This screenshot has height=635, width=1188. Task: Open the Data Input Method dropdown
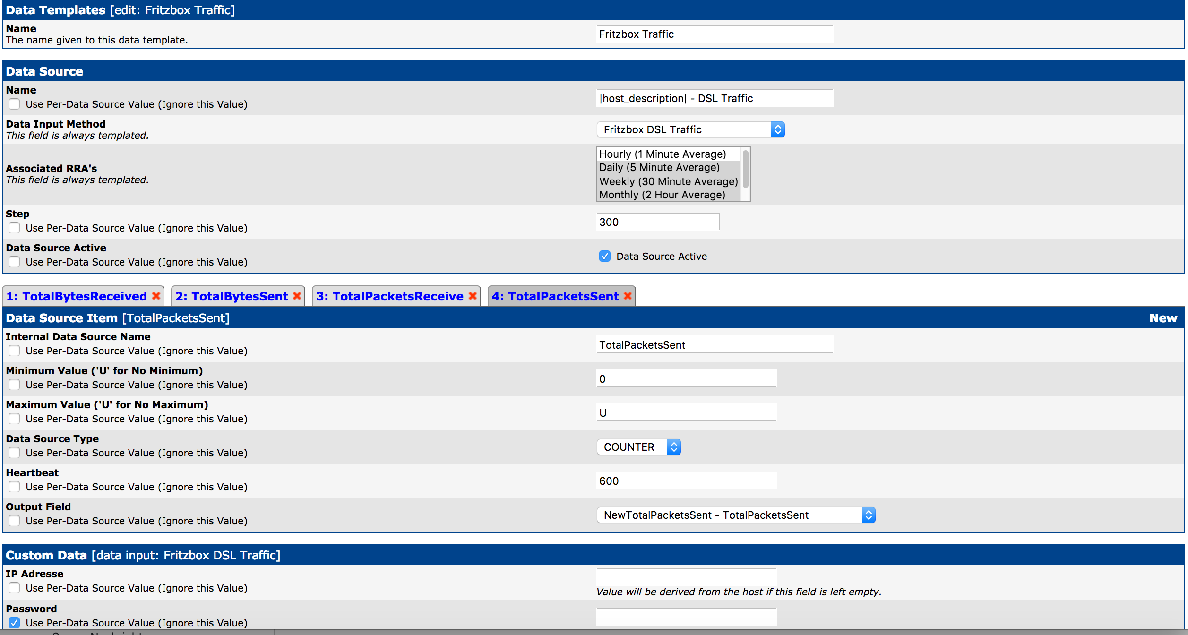690,129
